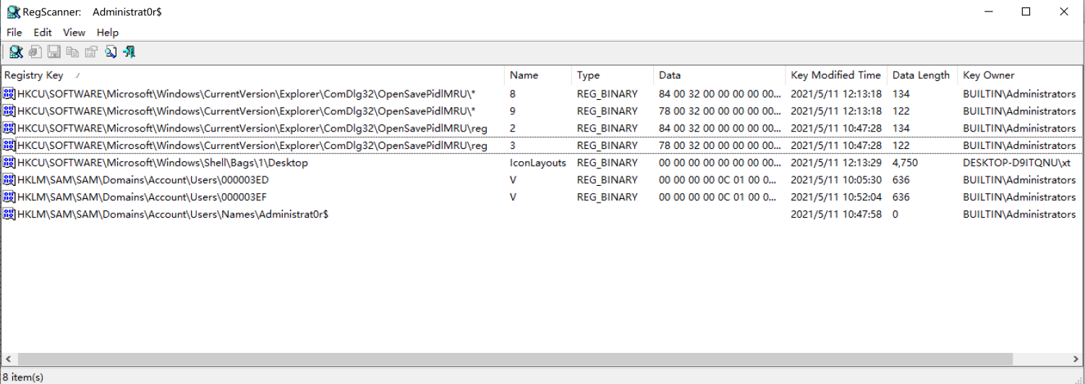This screenshot has height=384, width=1085.
Task: Select OpenSavePidlMRU\reg key text in row named 2
Action: click(x=252, y=128)
